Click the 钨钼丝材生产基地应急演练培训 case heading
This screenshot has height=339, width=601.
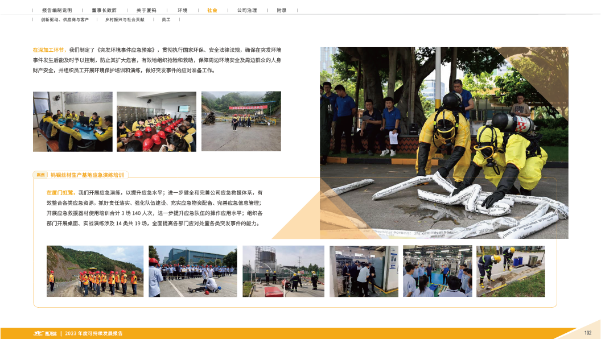coord(87,175)
